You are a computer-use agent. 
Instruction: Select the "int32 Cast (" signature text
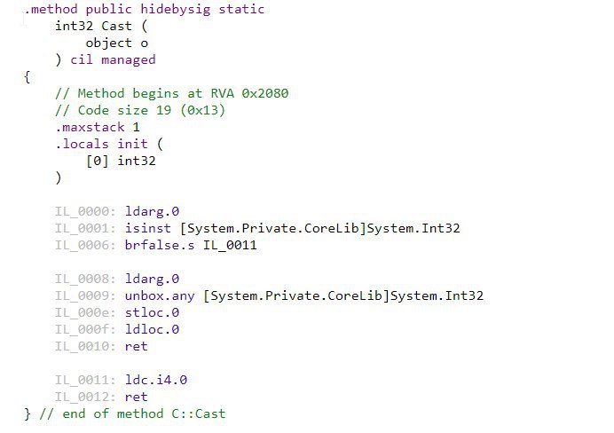pos(101,27)
